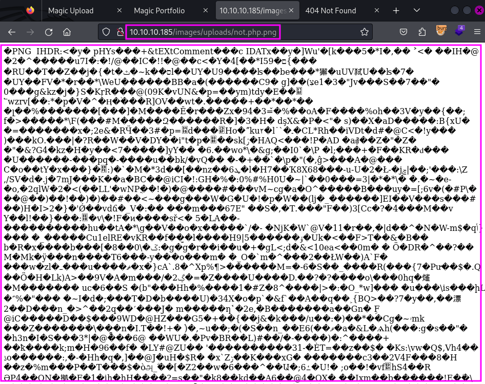
Task: Open the Firefox home page
Action: coord(67,32)
